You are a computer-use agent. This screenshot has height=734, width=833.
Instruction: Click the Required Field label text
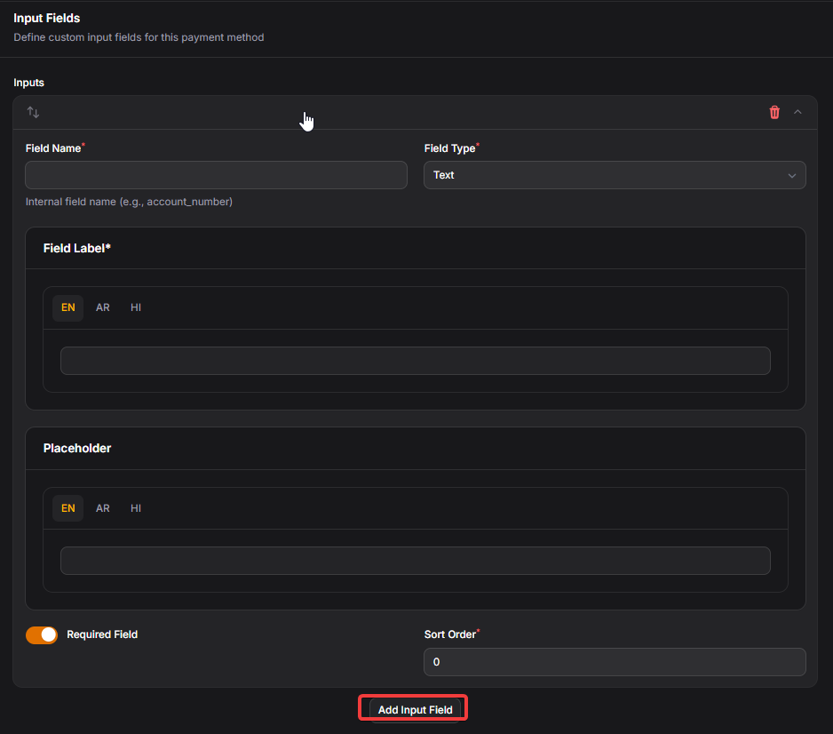[102, 634]
